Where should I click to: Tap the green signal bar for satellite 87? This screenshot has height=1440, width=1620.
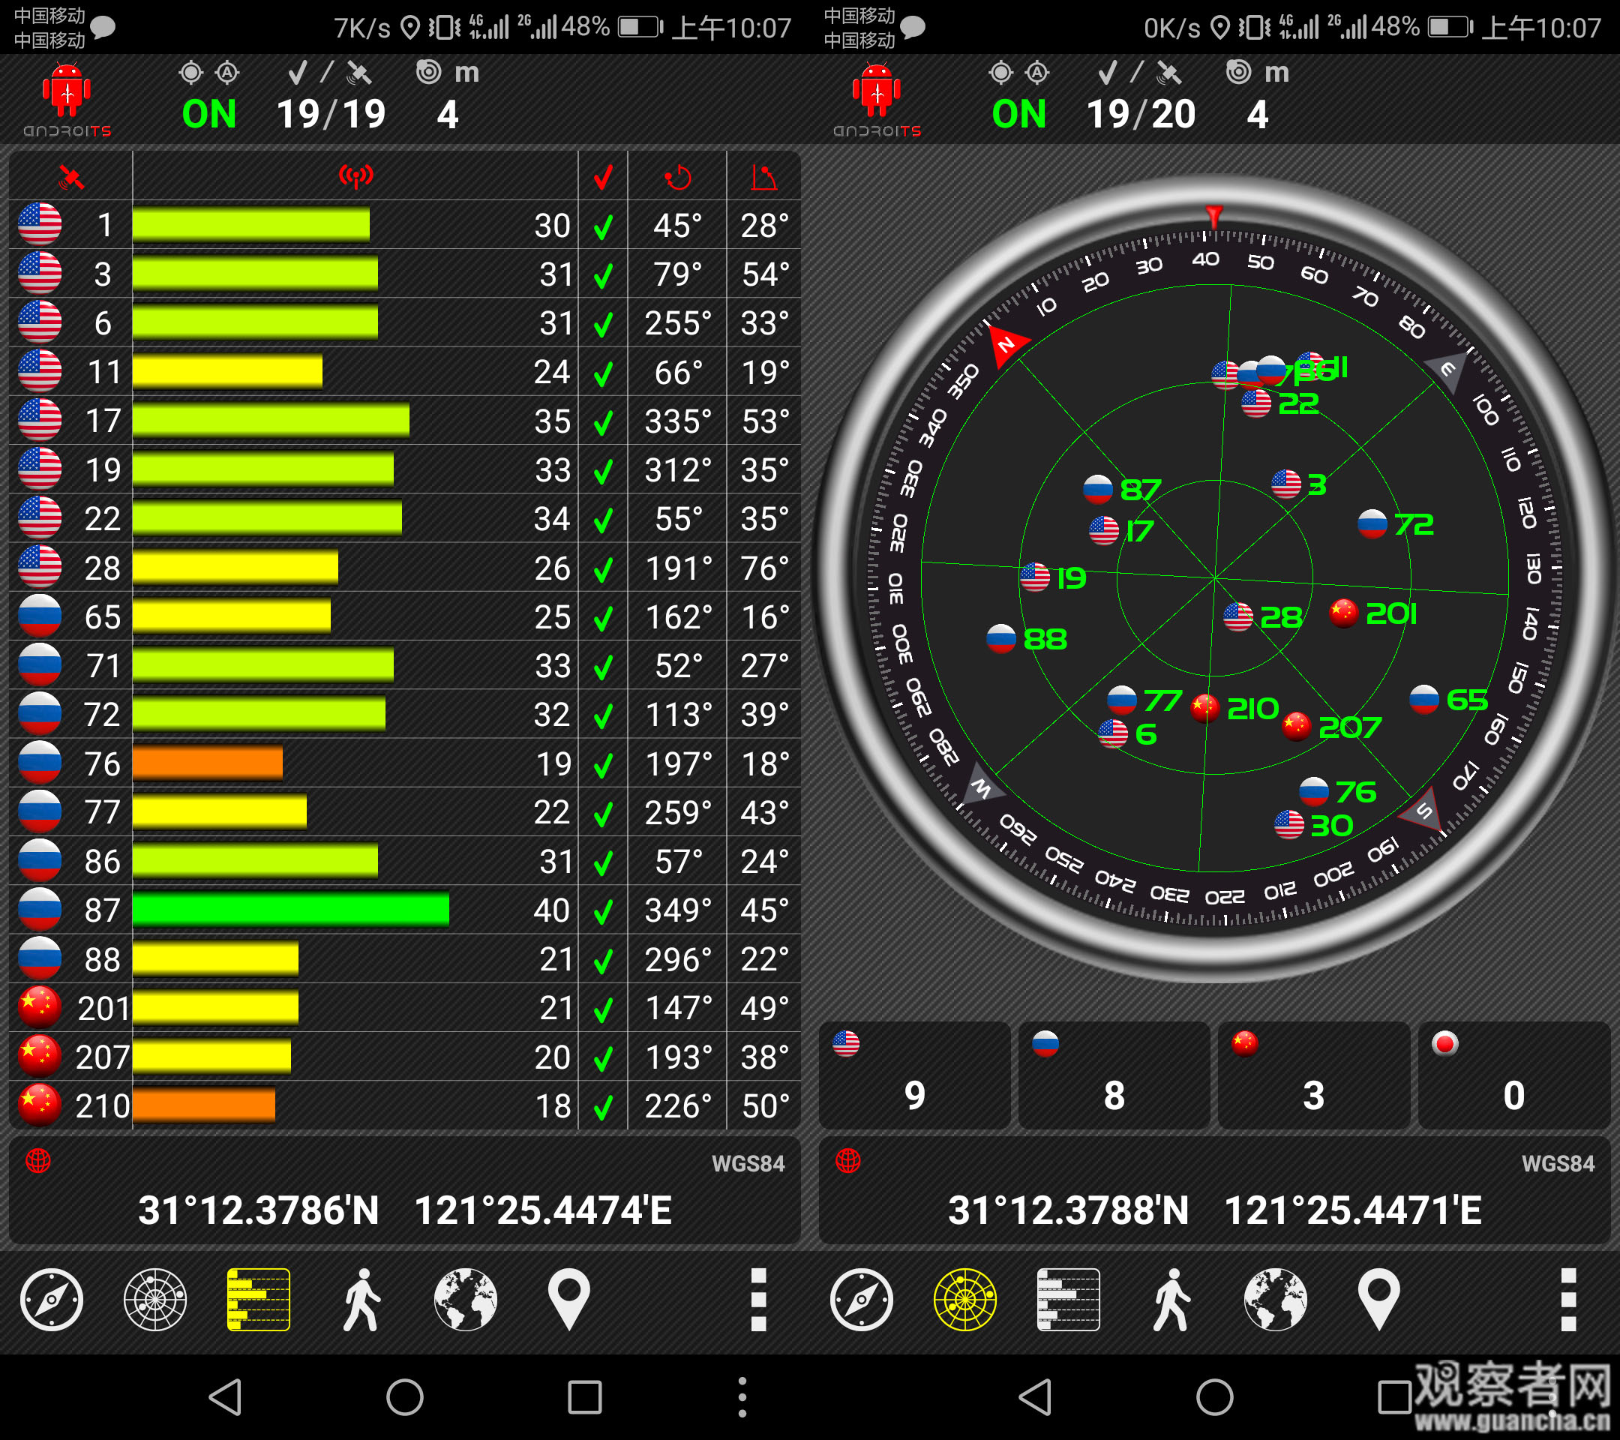(291, 910)
